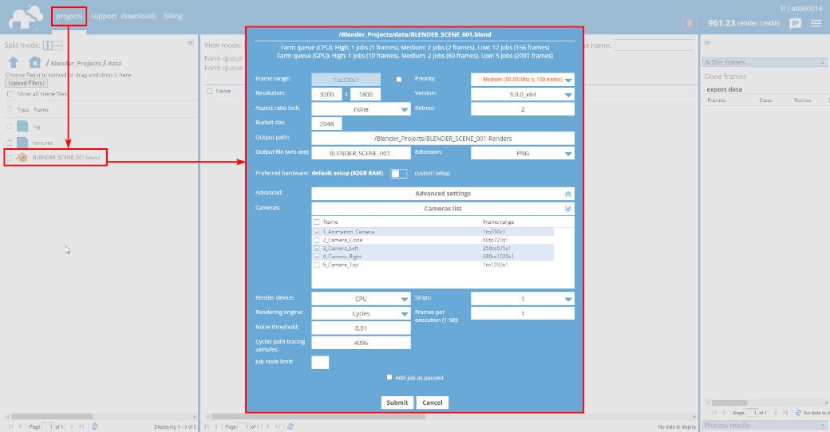Submit the render job

point(397,403)
